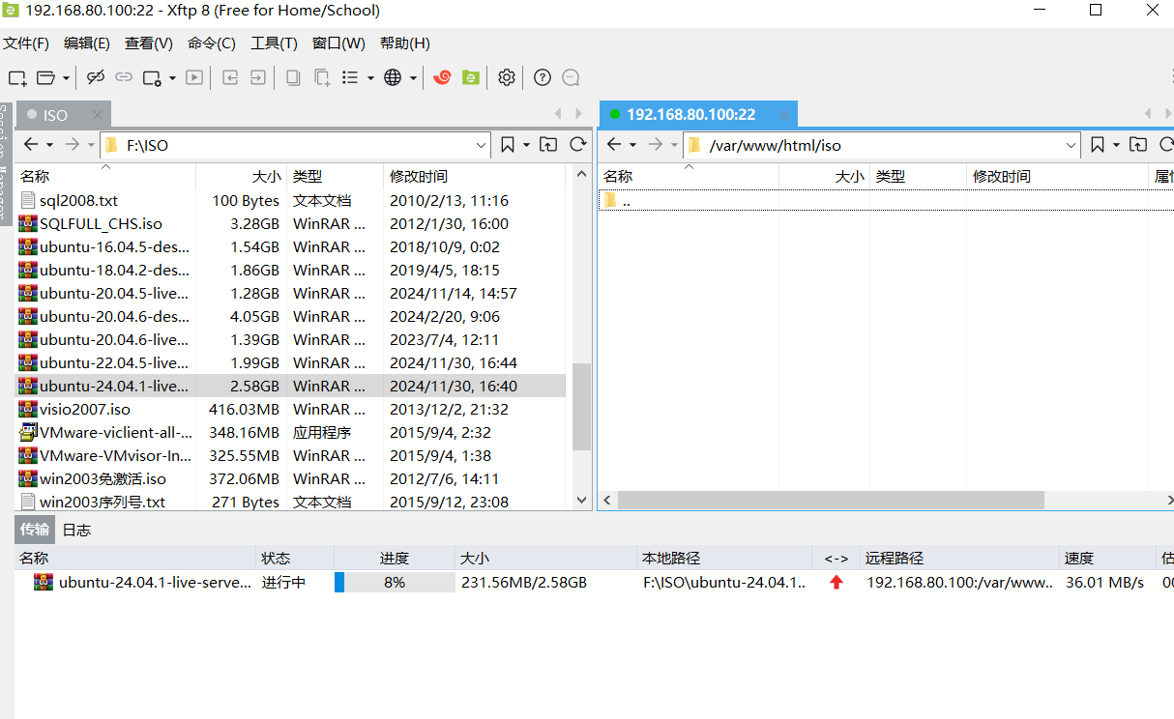Click the Open Session folder icon
This screenshot has width=1174, height=719.
point(46,77)
